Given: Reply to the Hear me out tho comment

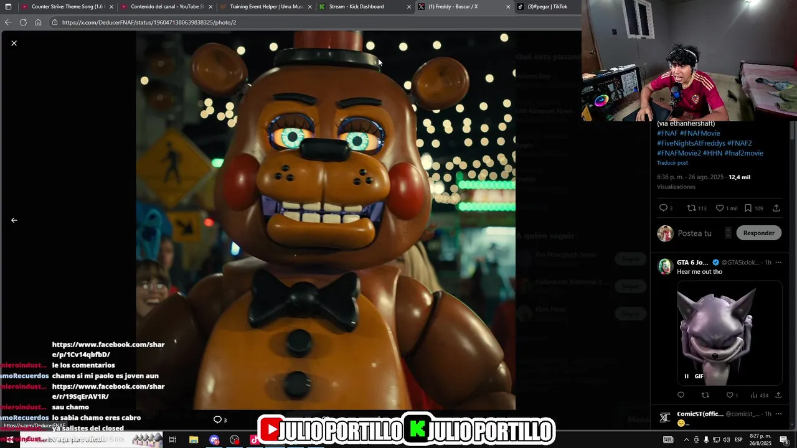Looking at the screenshot, I should tap(681, 395).
